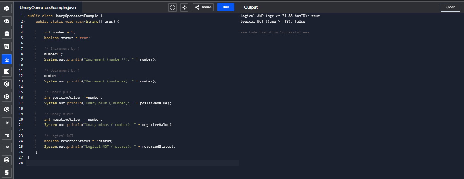The image size is (464, 179).
Task: Select the Python language icon in sidebar
Action: pyautogui.click(x=7, y=8)
